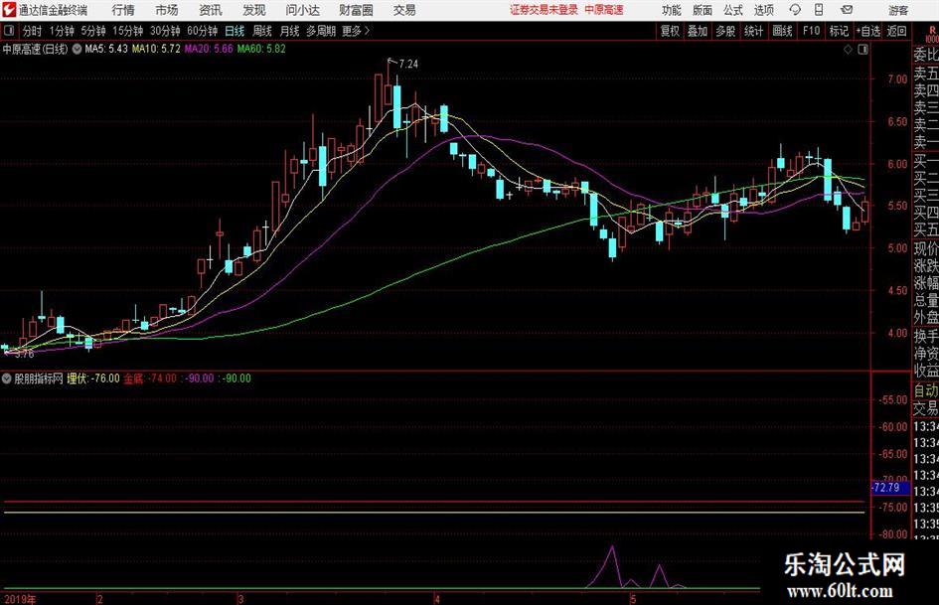Switch to 周线 weekly chart
The height and width of the screenshot is (605, 939).
tap(262, 31)
